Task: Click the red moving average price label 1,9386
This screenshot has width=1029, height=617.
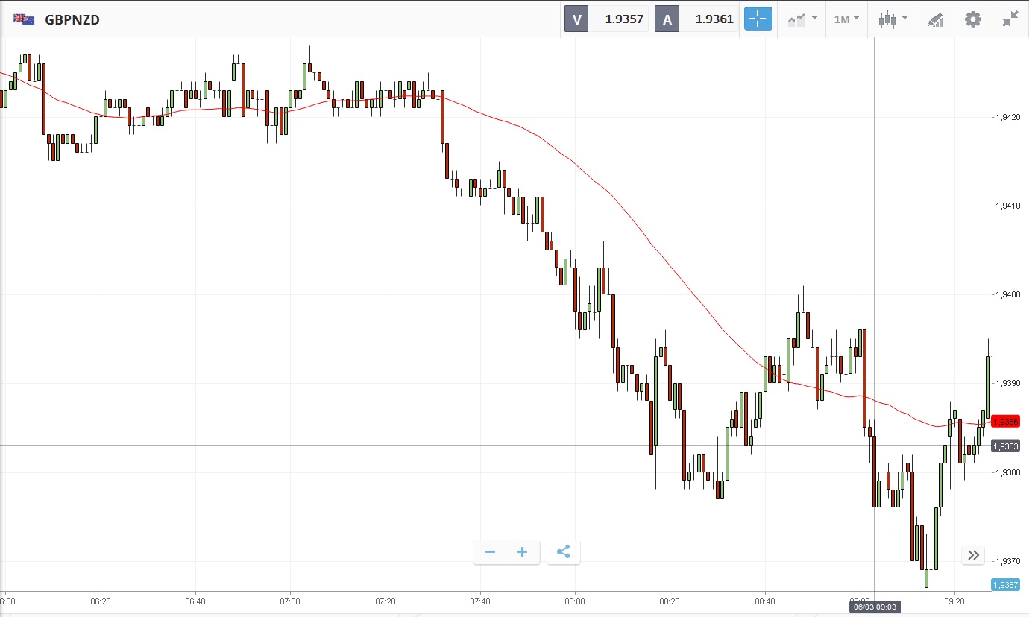Action: click(x=1006, y=421)
